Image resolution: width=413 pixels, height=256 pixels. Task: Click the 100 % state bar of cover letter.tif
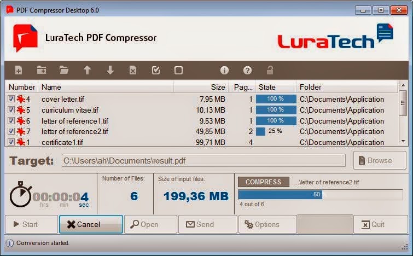pyautogui.click(x=276, y=99)
